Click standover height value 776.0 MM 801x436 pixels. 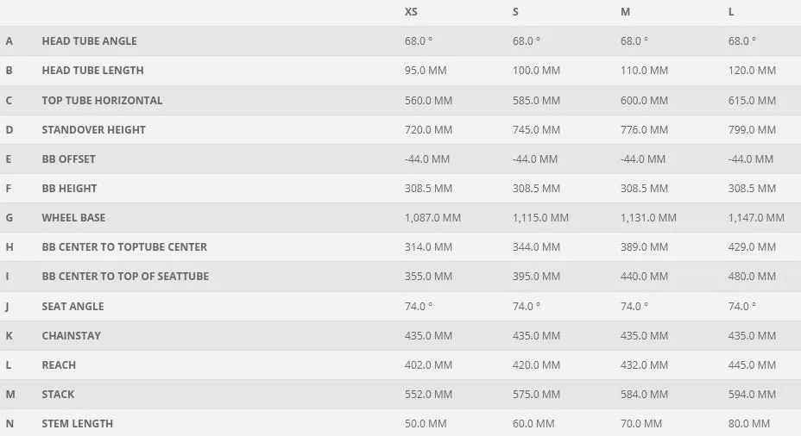tap(644, 129)
